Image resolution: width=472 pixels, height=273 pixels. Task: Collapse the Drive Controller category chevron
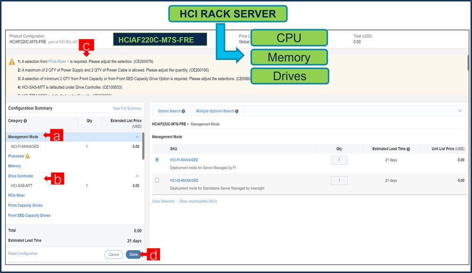[137, 176]
